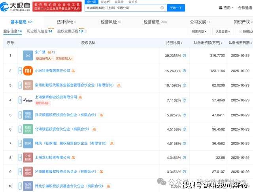Open equity chart icon next to 武汉顺赢股权投资

pyautogui.click(x=101, y=115)
